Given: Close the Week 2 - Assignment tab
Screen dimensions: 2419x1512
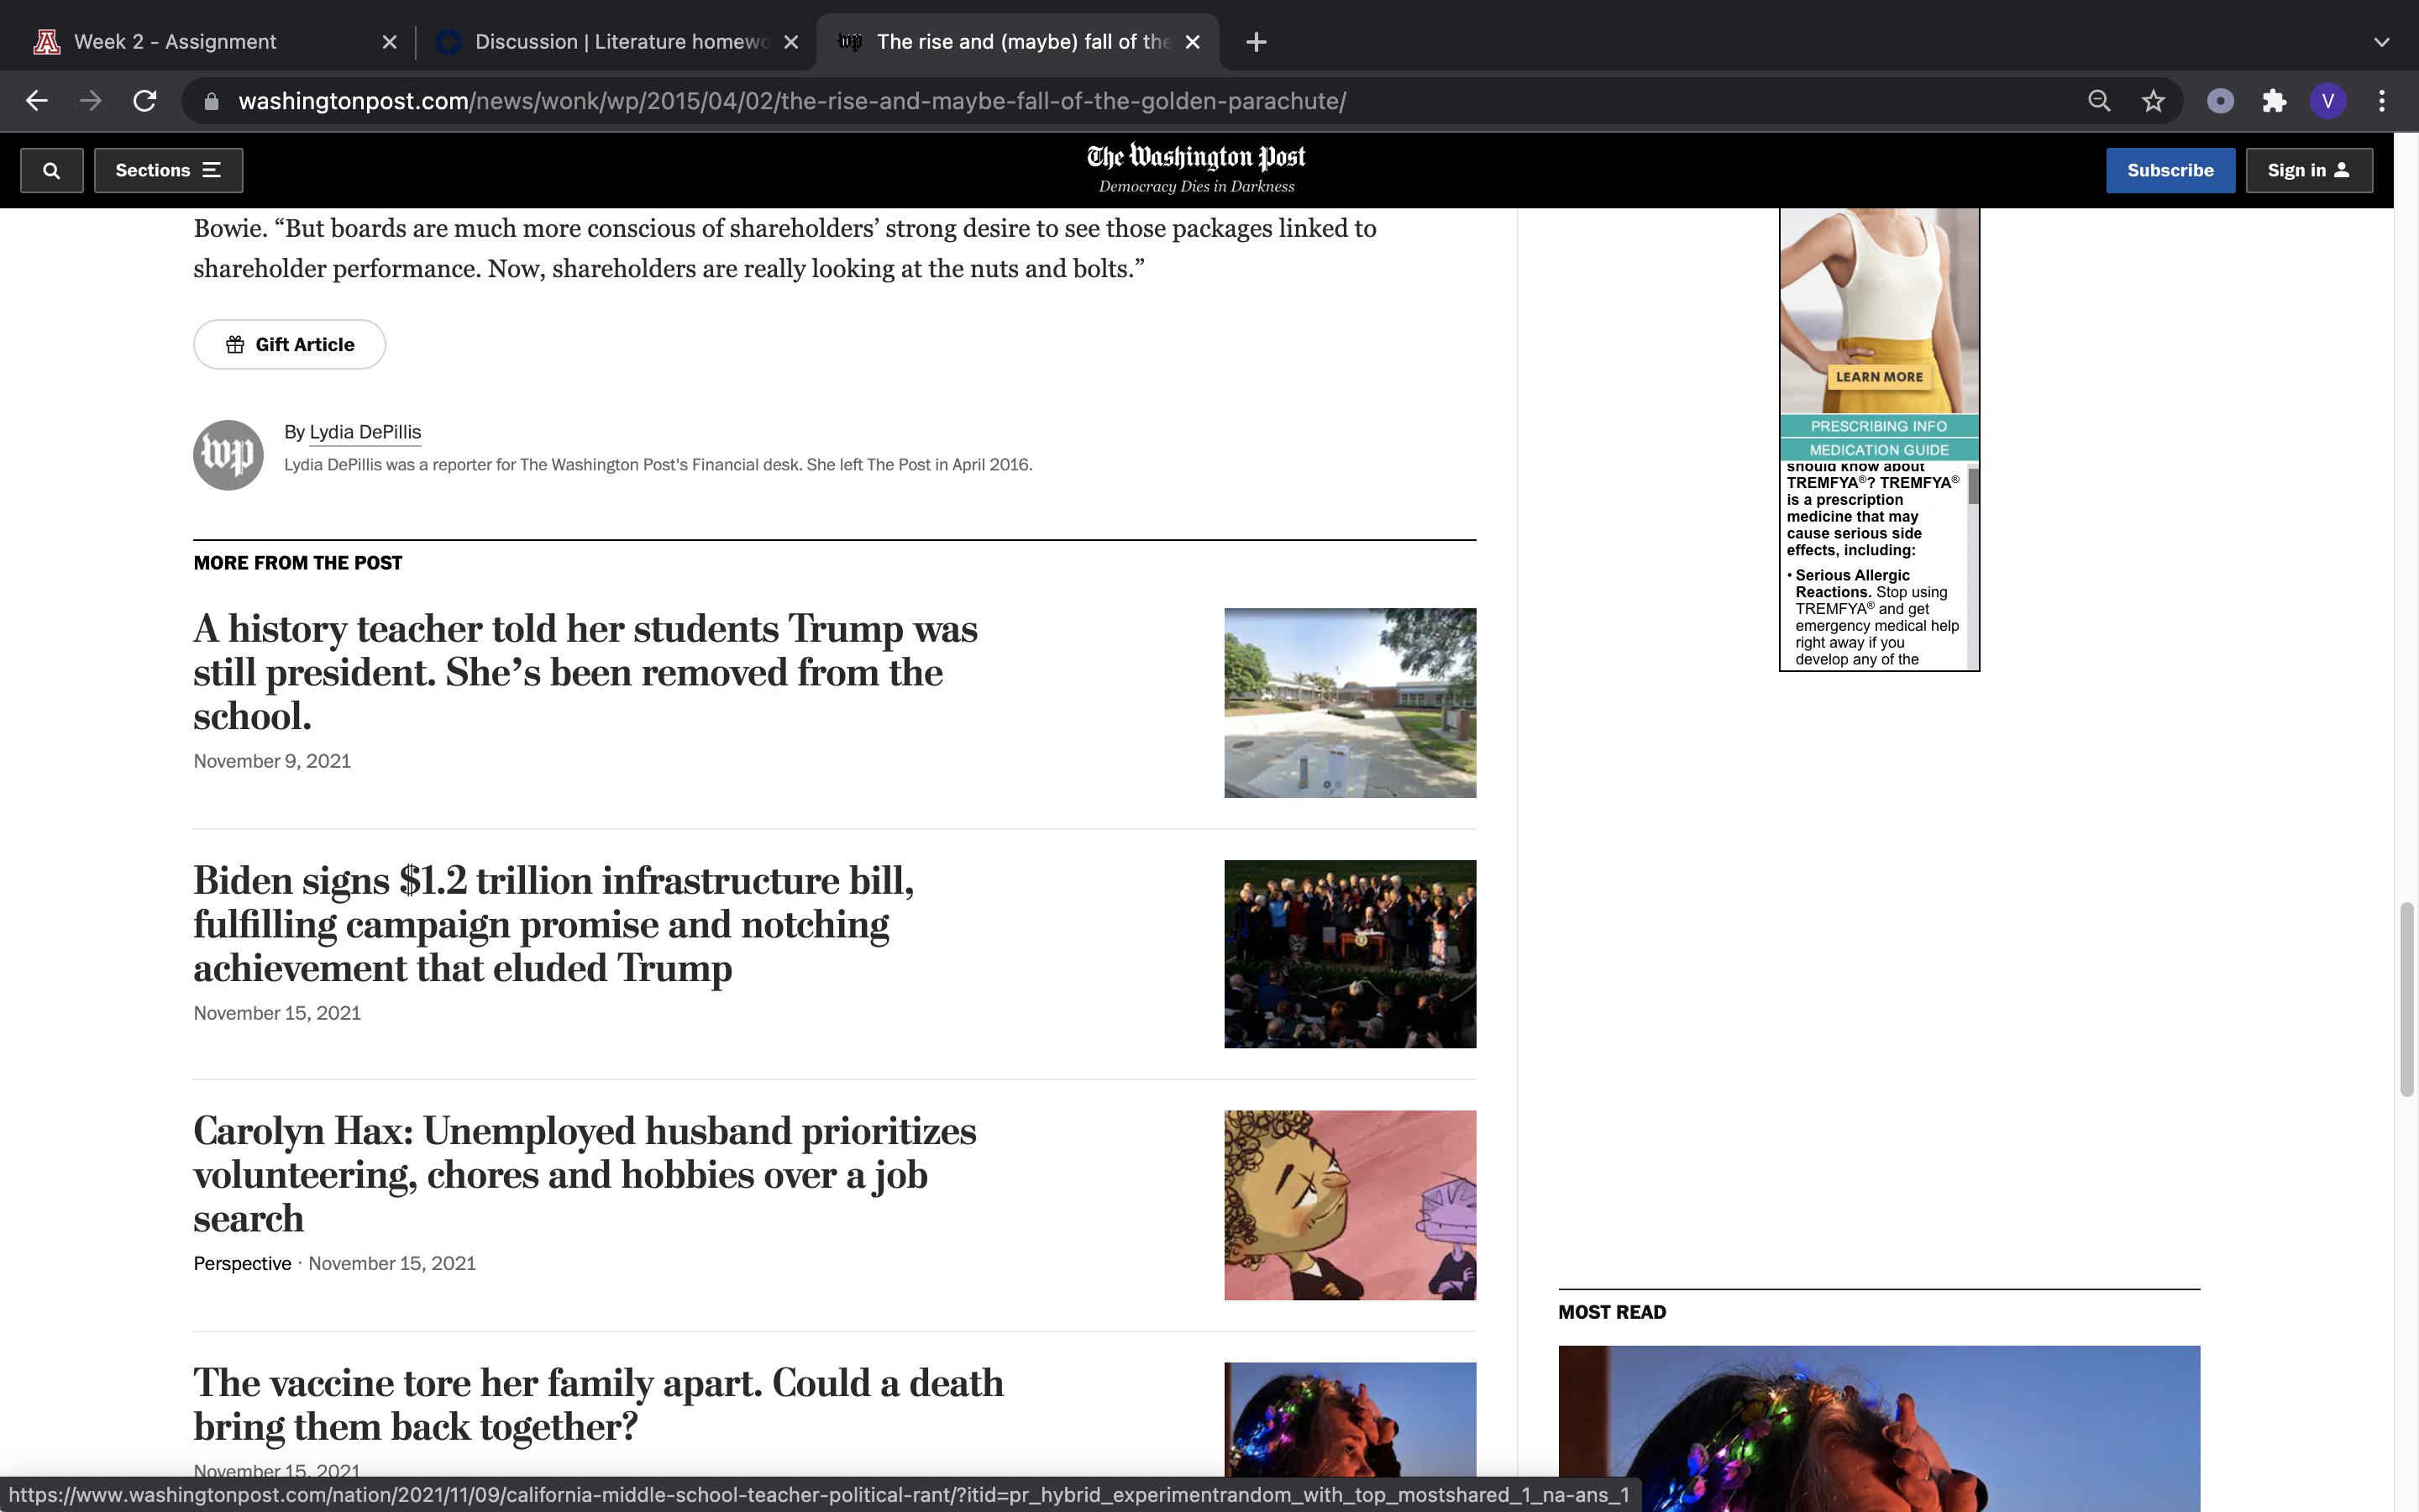Looking at the screenshot, I should [x=390, y=42].
